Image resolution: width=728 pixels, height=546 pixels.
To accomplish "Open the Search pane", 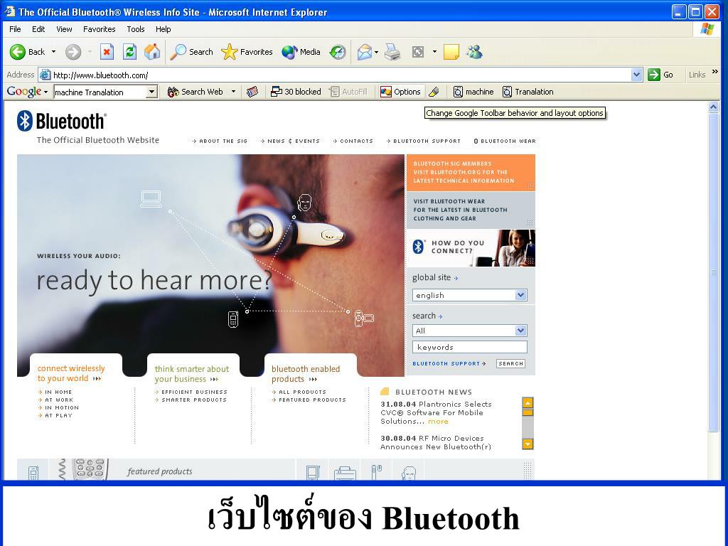I will pos(191,52).
